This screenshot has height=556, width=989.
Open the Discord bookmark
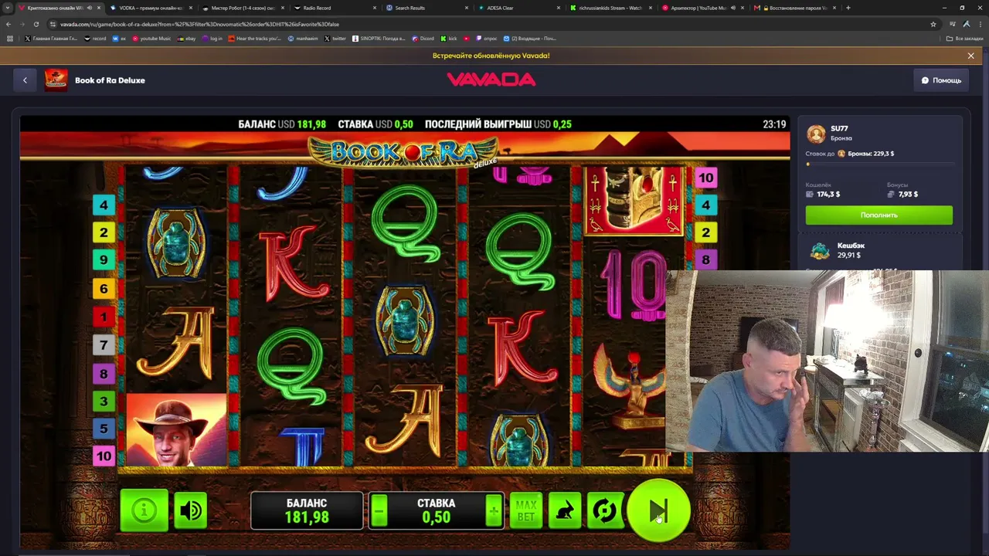pos(423,39)
